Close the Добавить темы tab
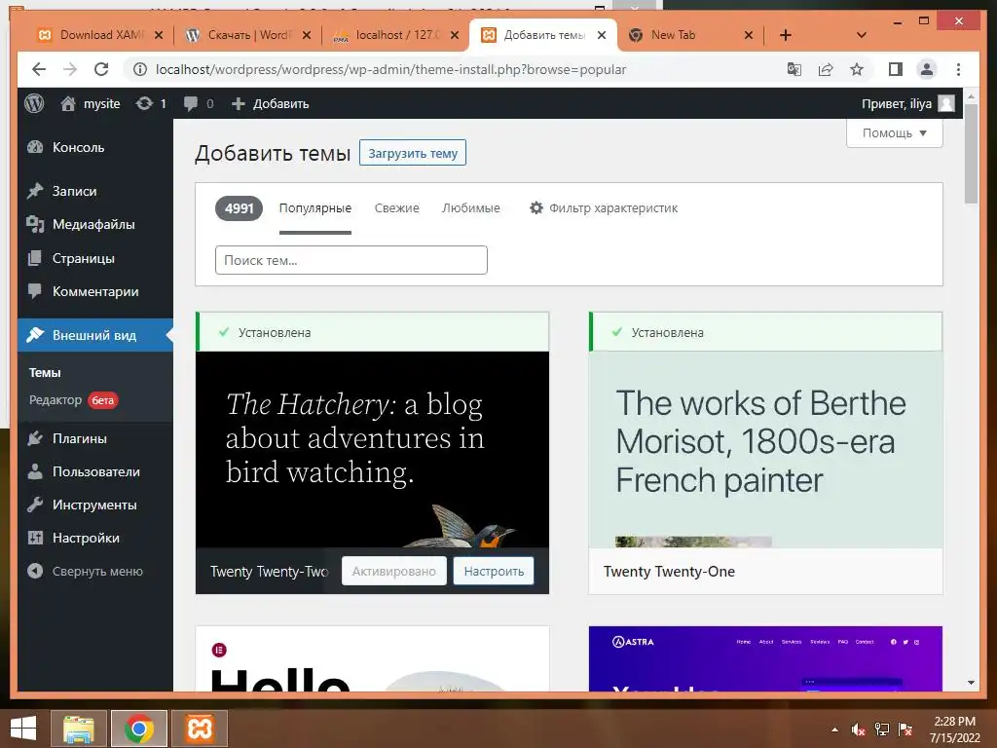The width and height of the screenshot is (997, 748). [602, 35]
